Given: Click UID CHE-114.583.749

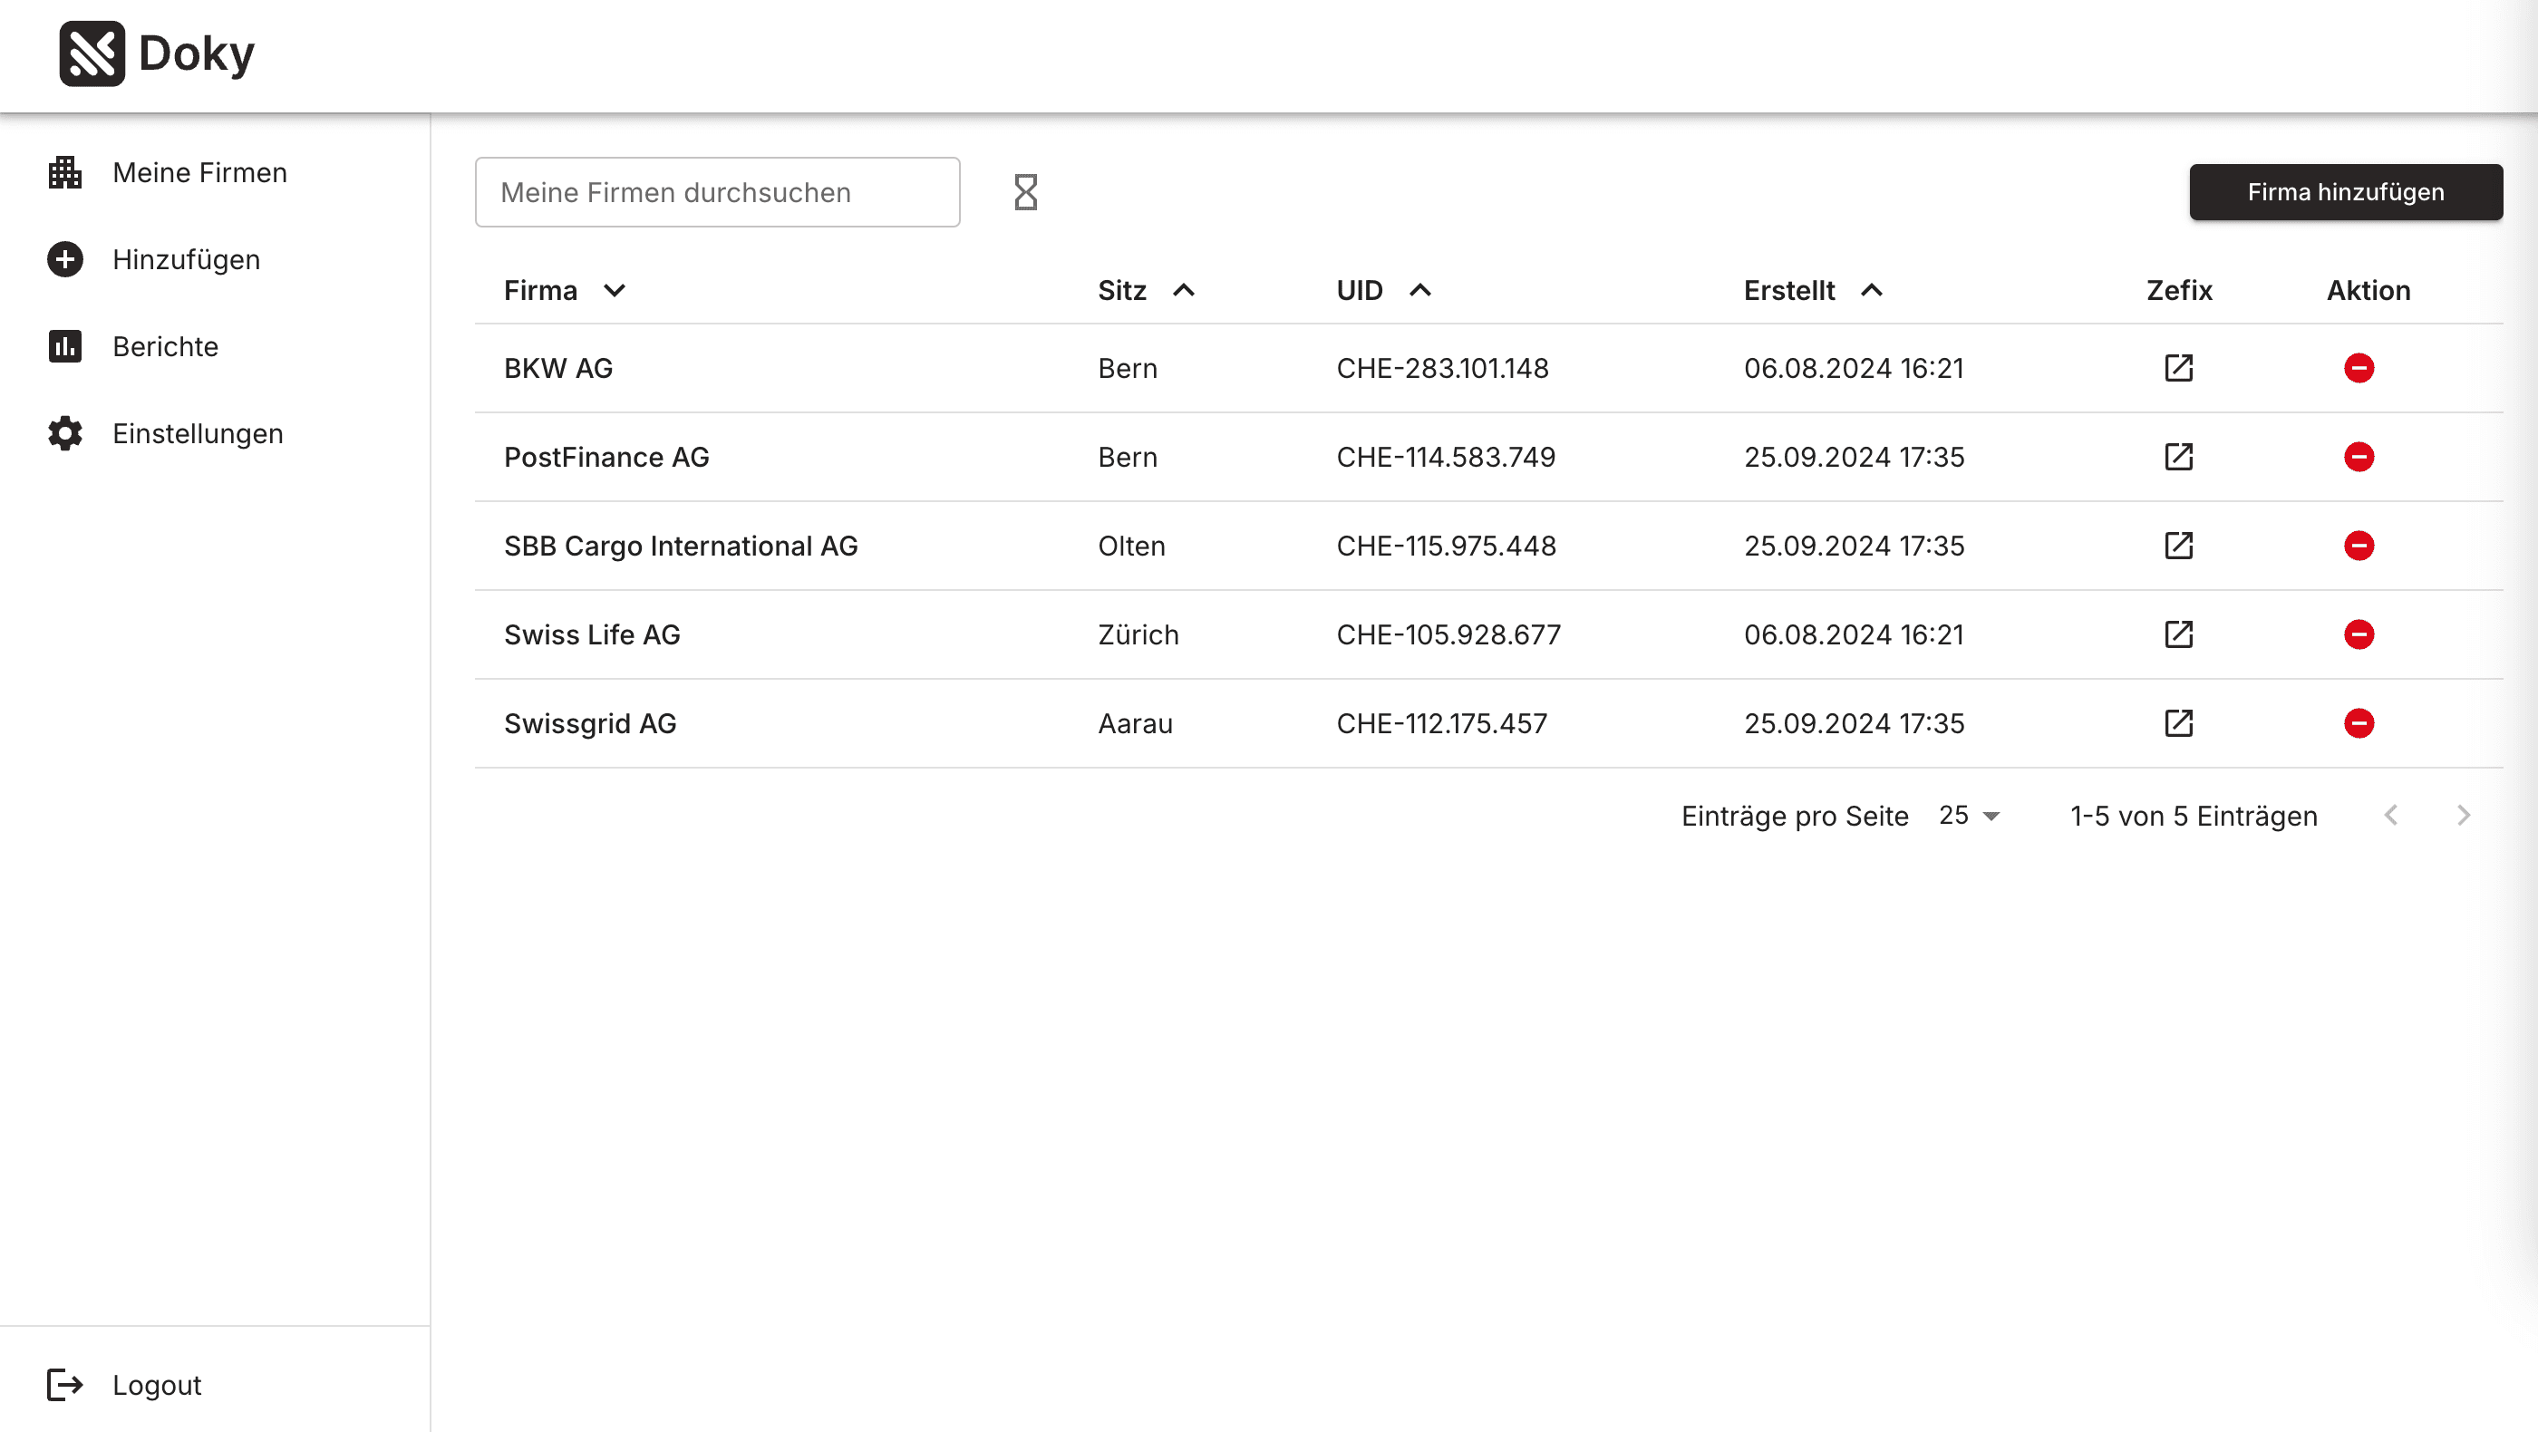Looking at the screenshot, I should click(1447, 457).
